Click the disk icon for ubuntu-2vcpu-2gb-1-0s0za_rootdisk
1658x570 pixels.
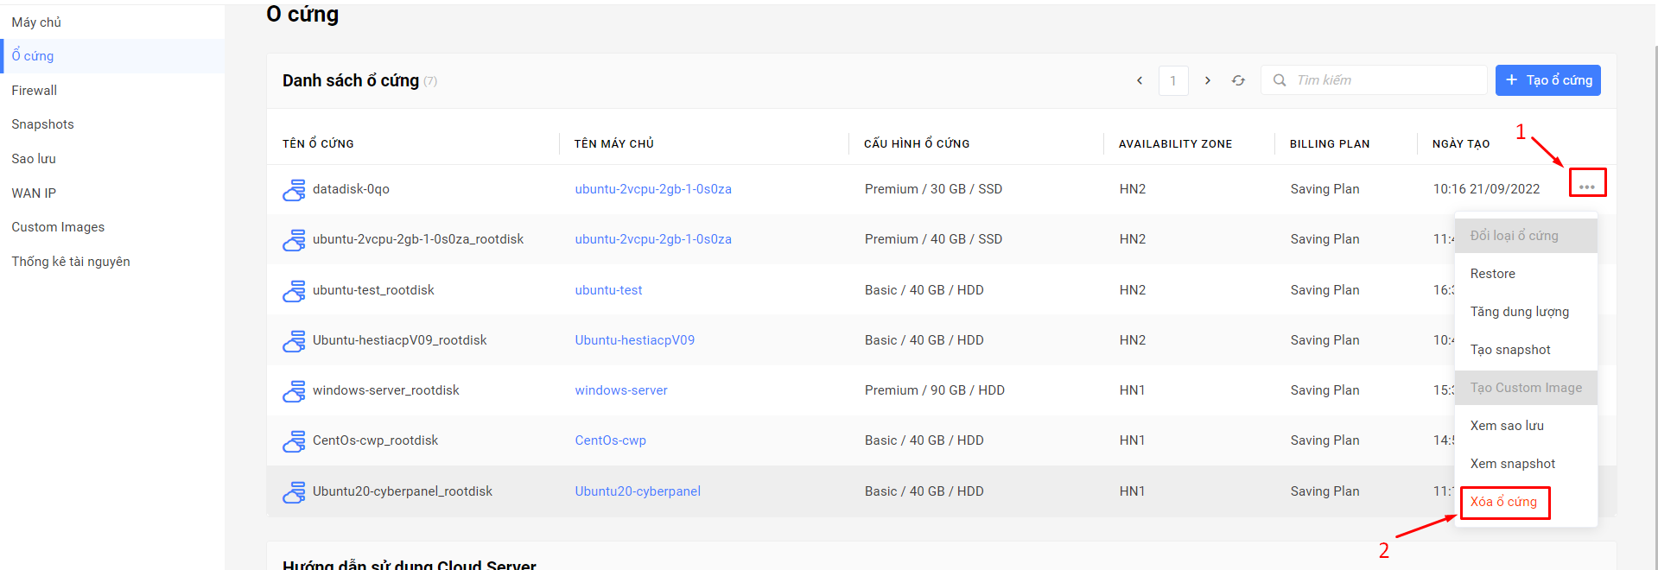coord(294,240)
